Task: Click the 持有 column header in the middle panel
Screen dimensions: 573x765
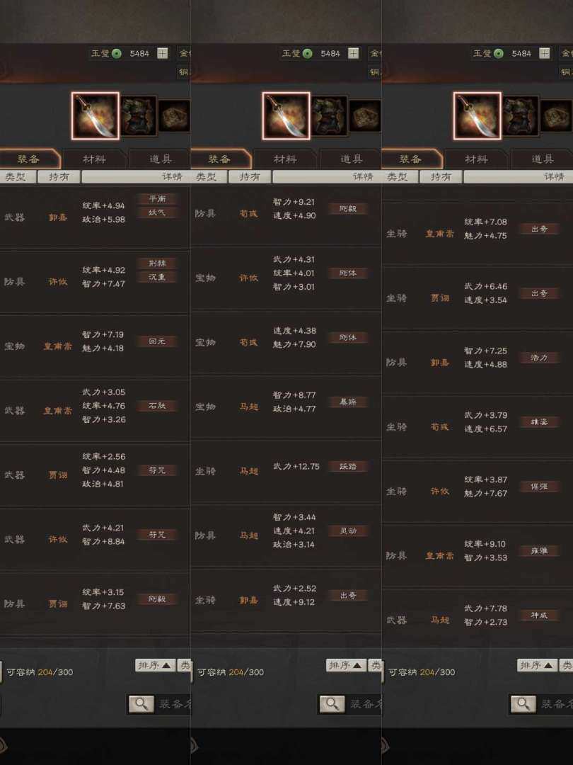Action: (x=250, y=176)
